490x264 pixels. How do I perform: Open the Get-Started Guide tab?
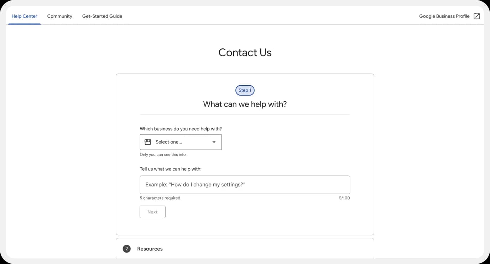[102, 16]
